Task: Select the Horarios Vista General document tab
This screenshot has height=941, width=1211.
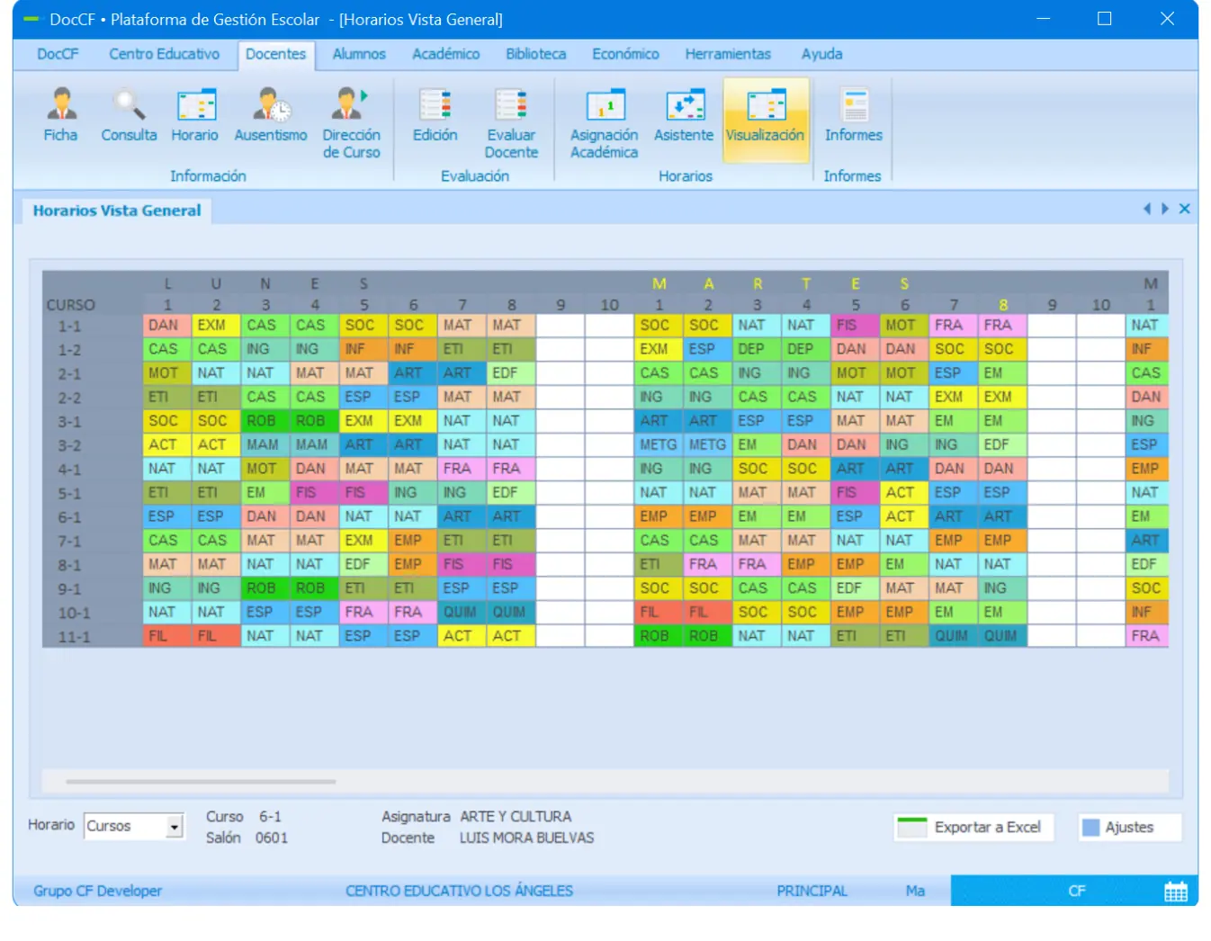Action: tap(117, 211)
